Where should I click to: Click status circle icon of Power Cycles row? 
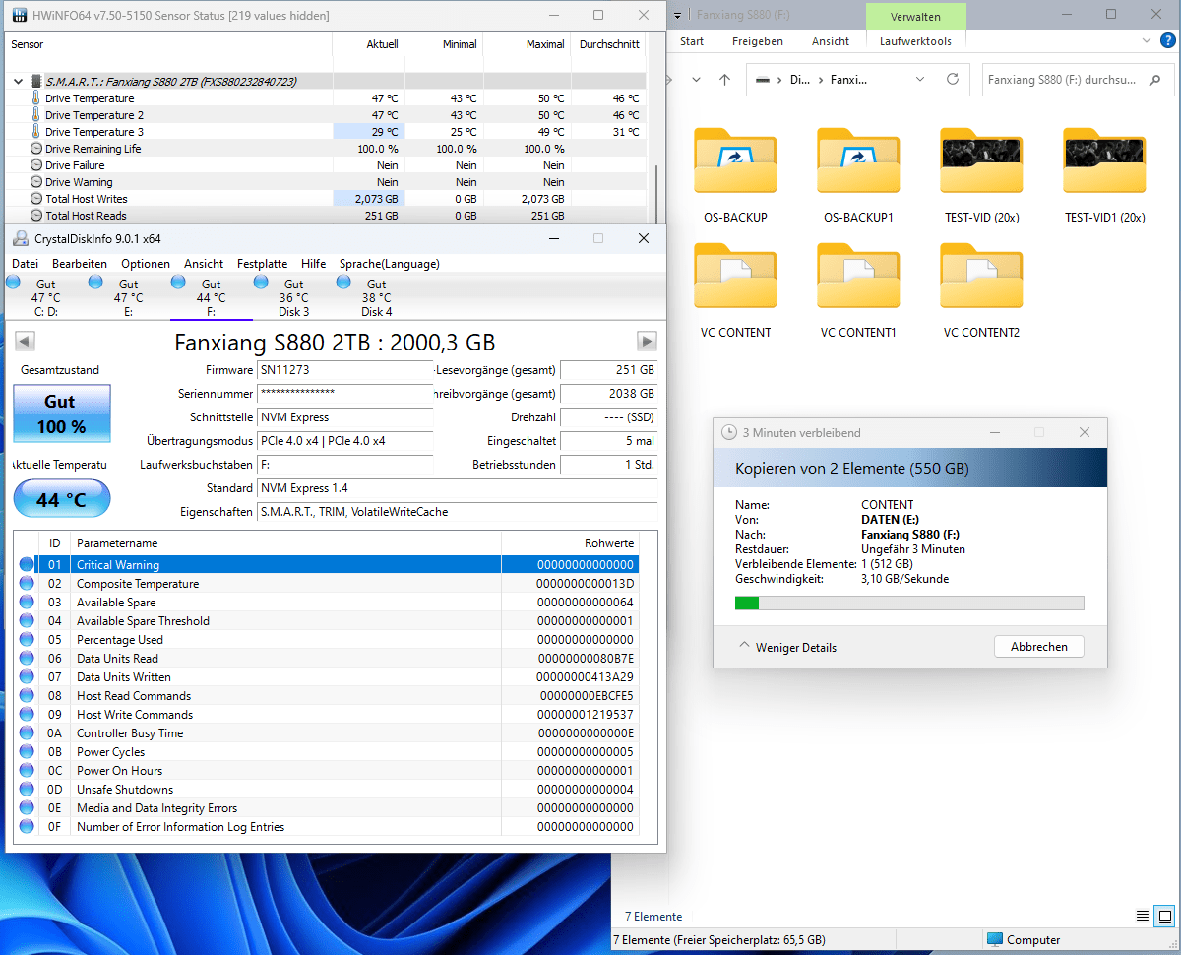26,752
